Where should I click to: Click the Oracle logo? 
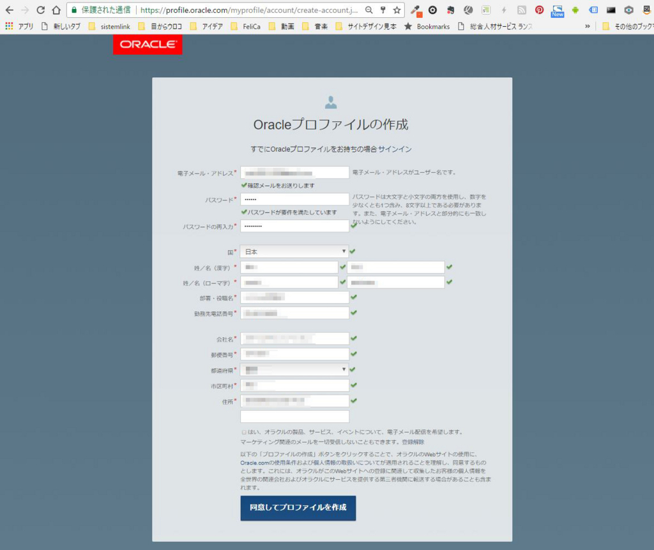(x=148, y=44)
